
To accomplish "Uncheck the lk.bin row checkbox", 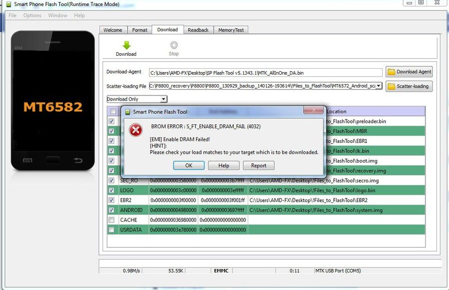I will 111,151.
